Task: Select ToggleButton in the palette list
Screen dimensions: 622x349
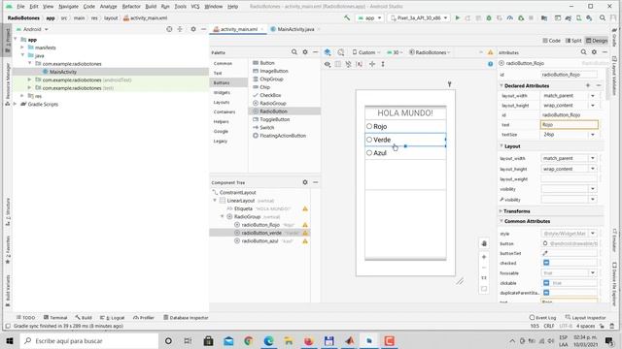Action: coord(274,119)
